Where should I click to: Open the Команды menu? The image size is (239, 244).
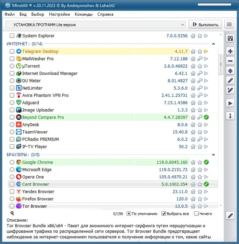pos(83,14)
